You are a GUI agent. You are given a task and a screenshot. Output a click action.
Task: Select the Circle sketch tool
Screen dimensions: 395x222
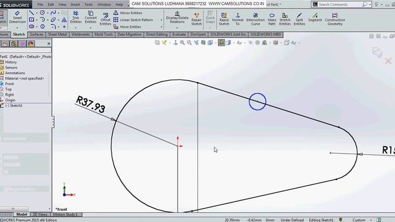pos(43,12)
